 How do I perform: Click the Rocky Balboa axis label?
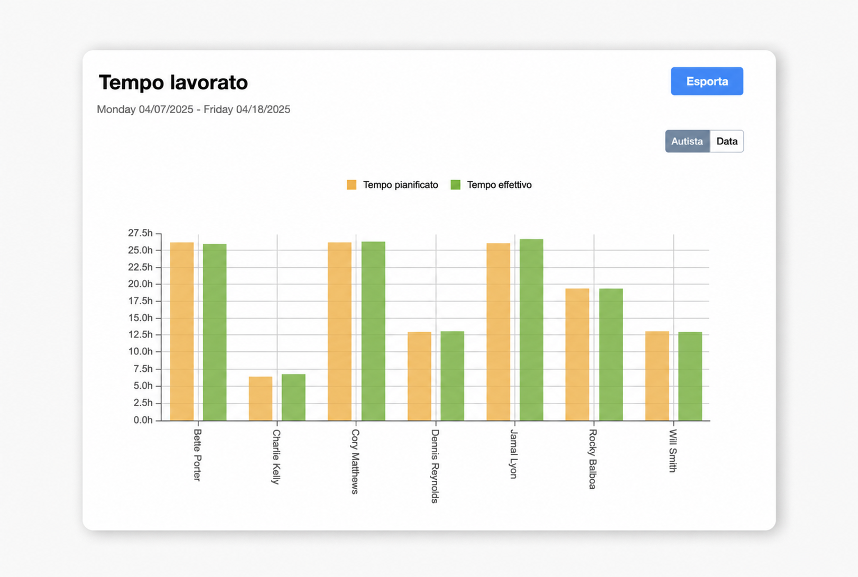coord(593,459)
